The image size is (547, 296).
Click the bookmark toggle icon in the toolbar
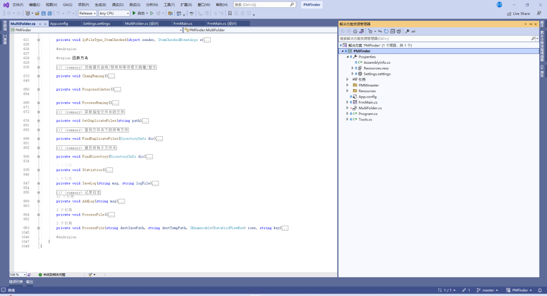point(230,13)
